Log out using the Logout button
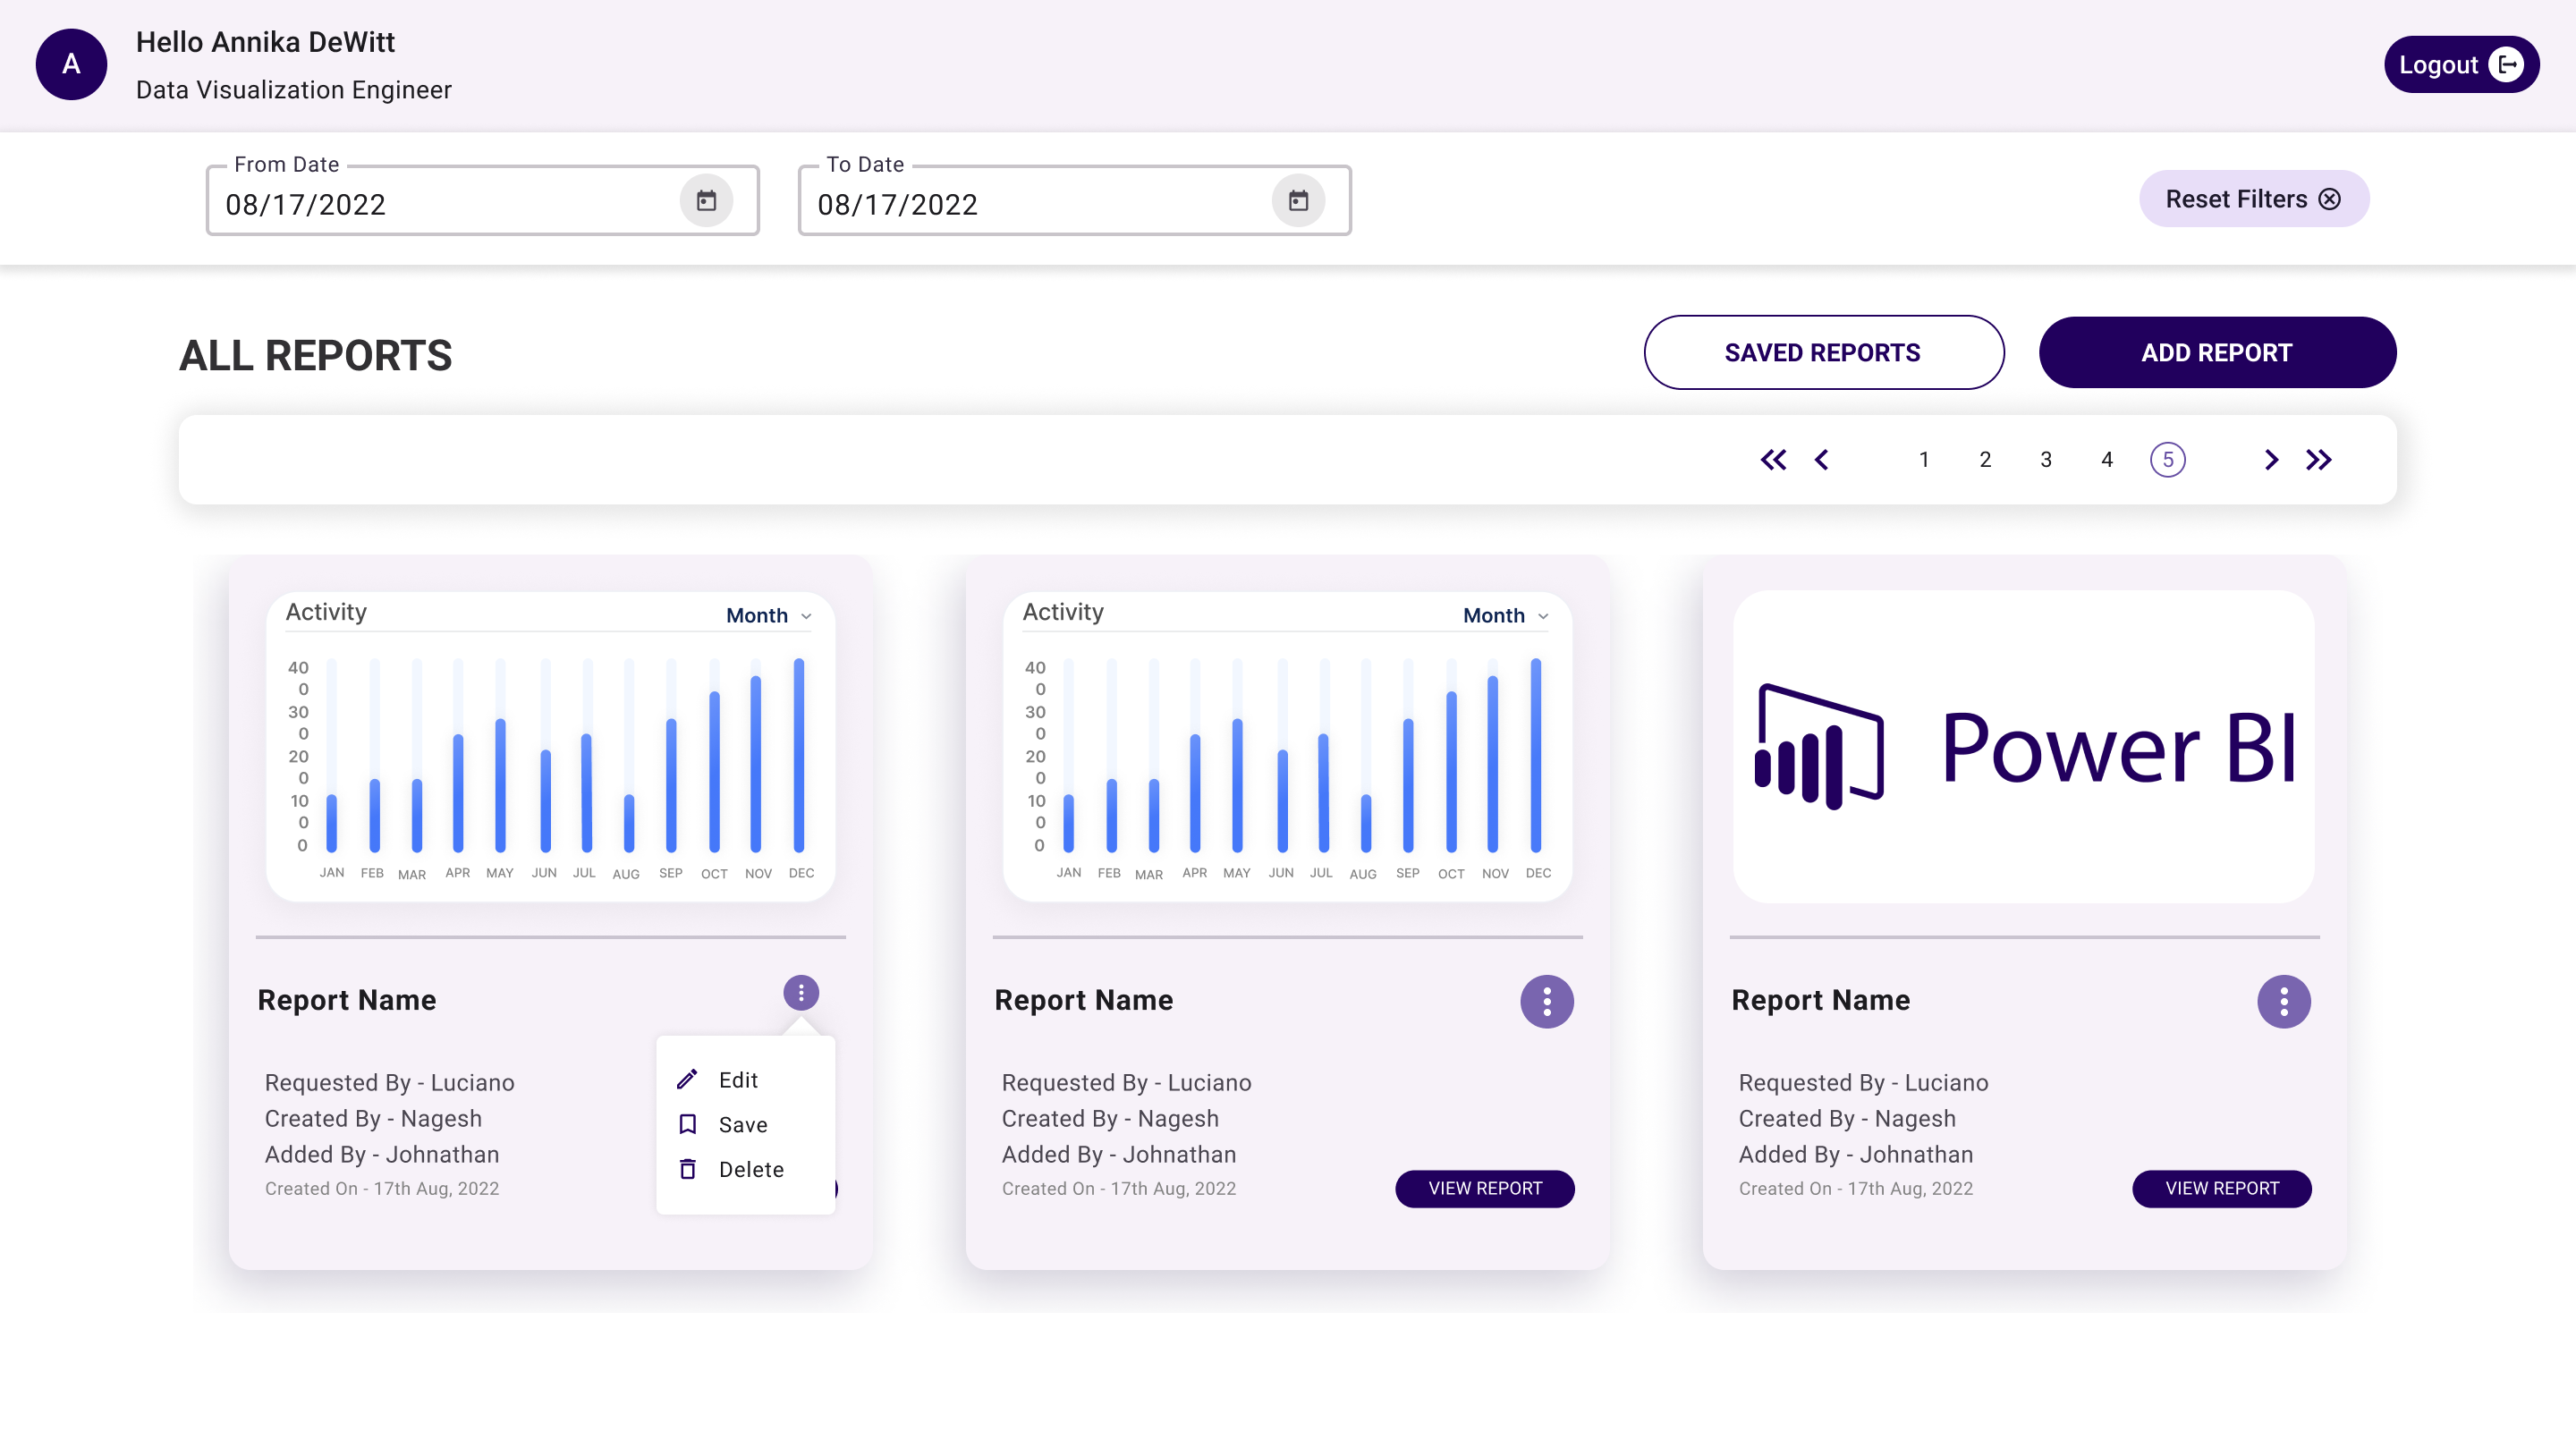Viewport: 2576px width, 1431px height. point(2461,65)
